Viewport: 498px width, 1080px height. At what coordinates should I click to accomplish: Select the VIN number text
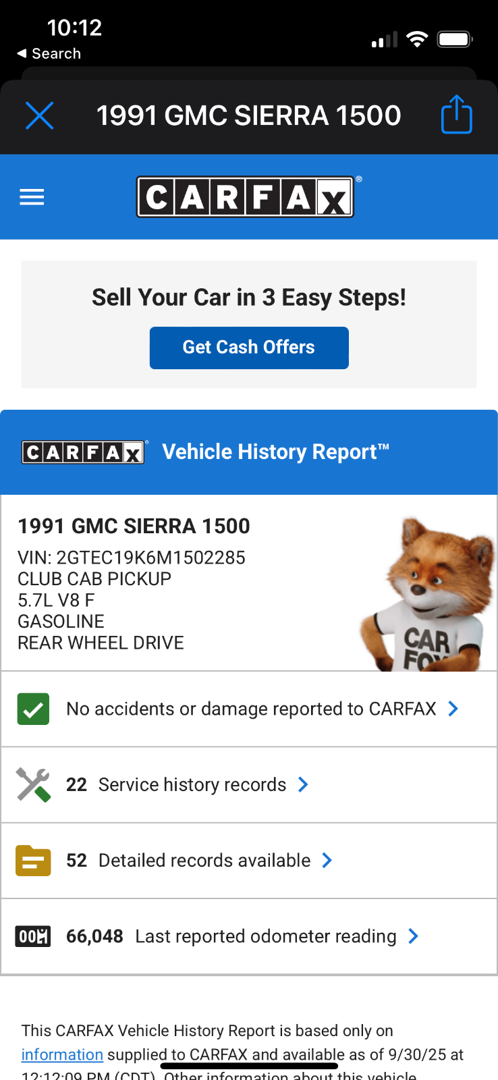coord(150,558)
